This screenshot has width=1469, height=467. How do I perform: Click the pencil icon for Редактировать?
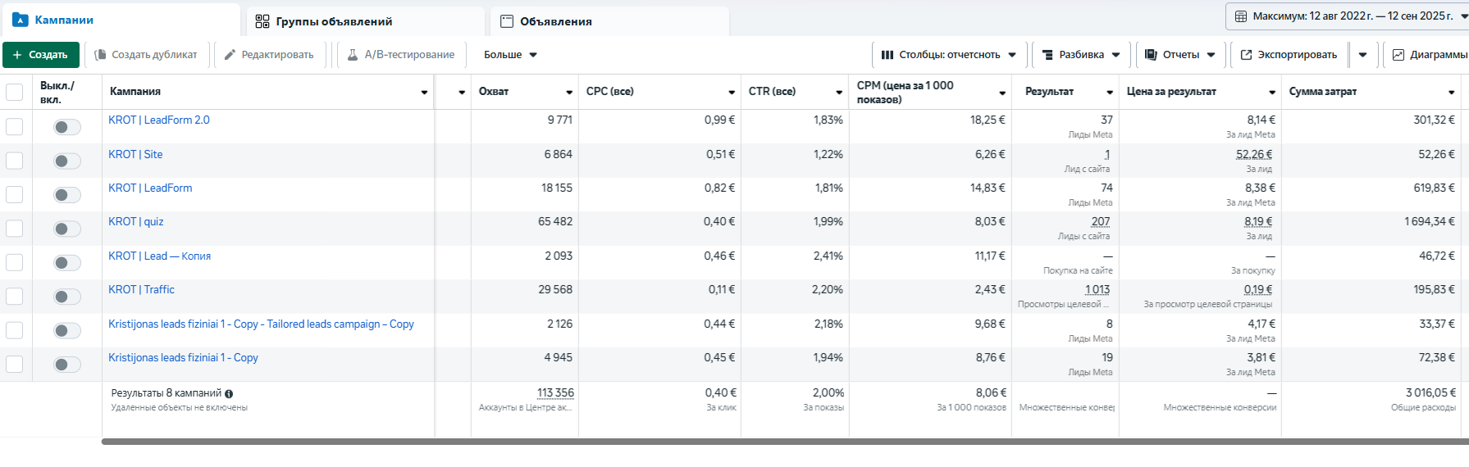[230, 55]
